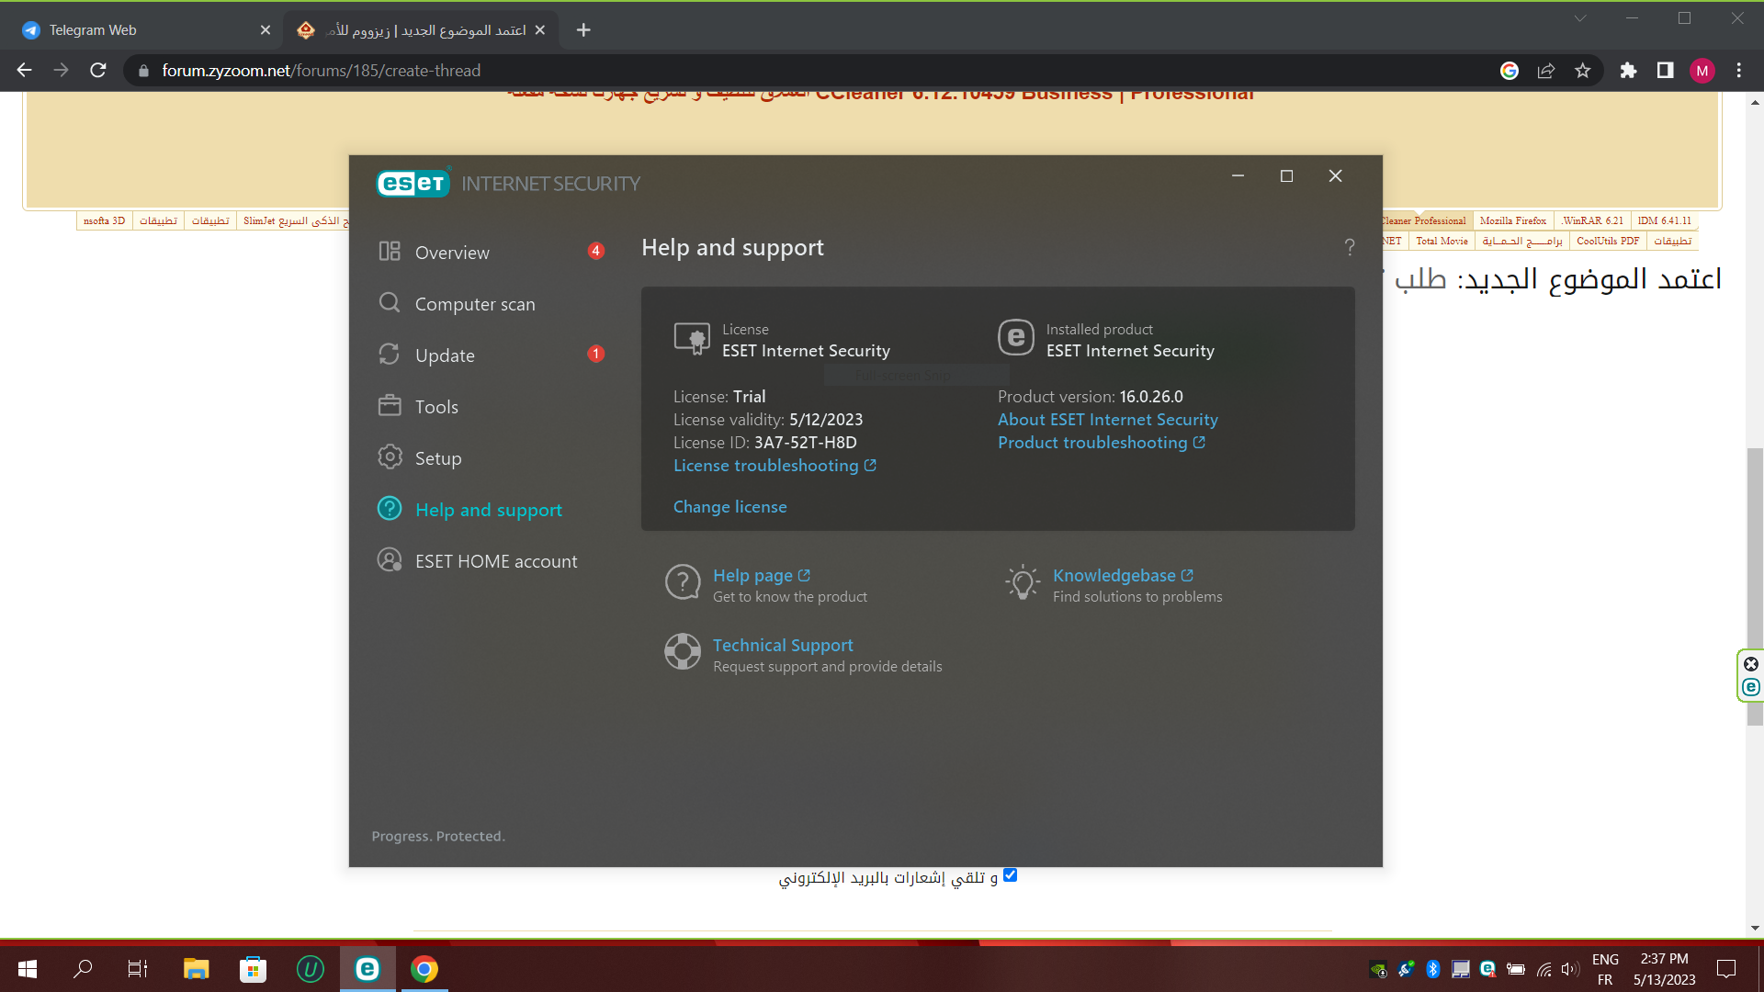Bookmark this page with star icon
The height and width of the screenshot is (992, 1764).
[1582, 71]
